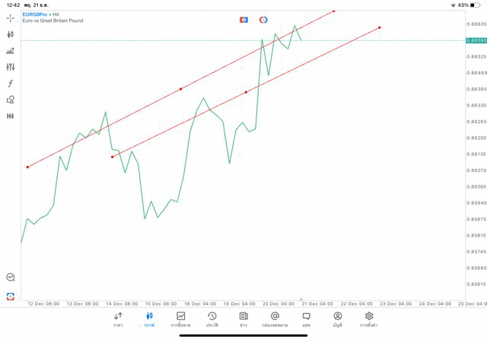Select the upper red trendline middle anchor point
Viewport: 487px width, 340px height.
(x=180, y=89)
